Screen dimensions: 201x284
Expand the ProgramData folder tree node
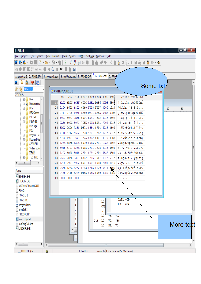pos(24,139)
